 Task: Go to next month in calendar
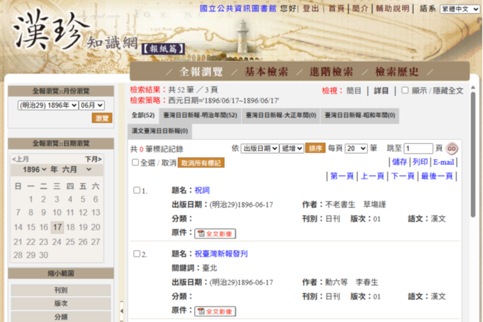tap(93, 159)
